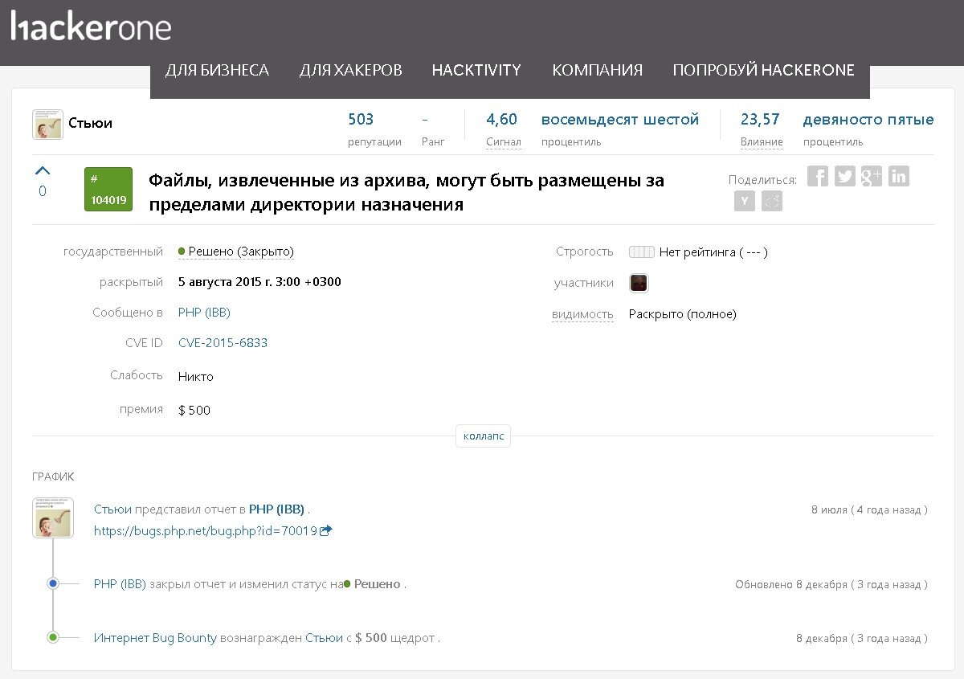
Task: Share the report on LinkedIn
Action: 899,176
